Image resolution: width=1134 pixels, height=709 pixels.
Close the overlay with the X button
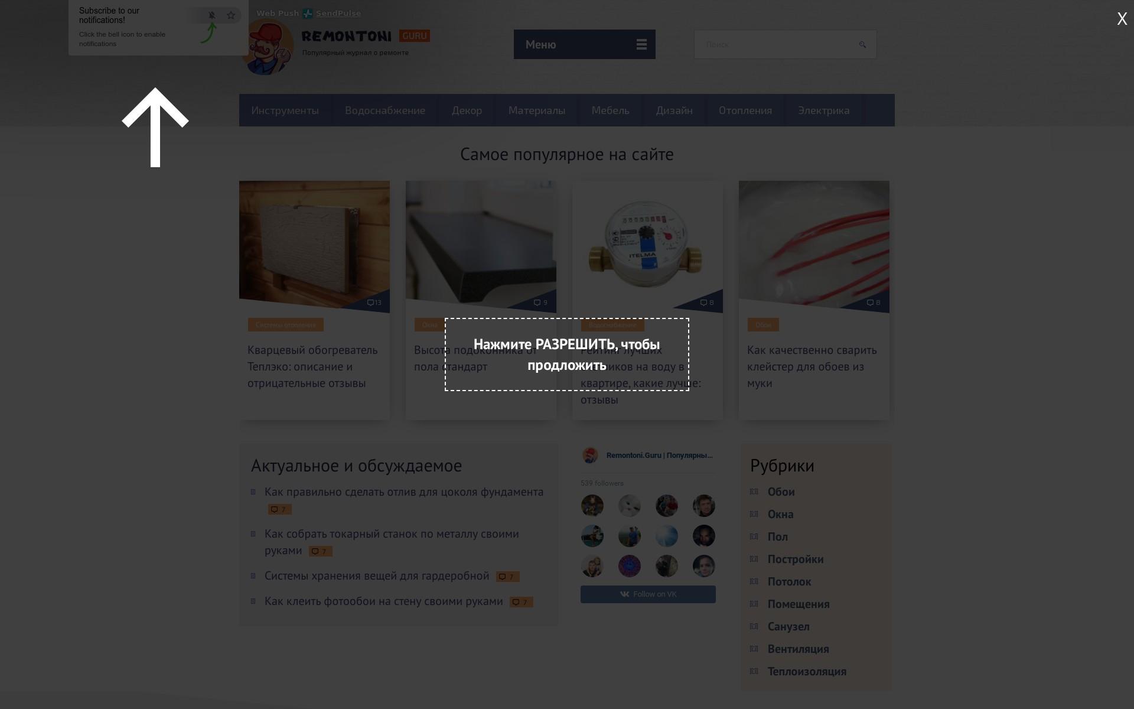coord(1122,19)
